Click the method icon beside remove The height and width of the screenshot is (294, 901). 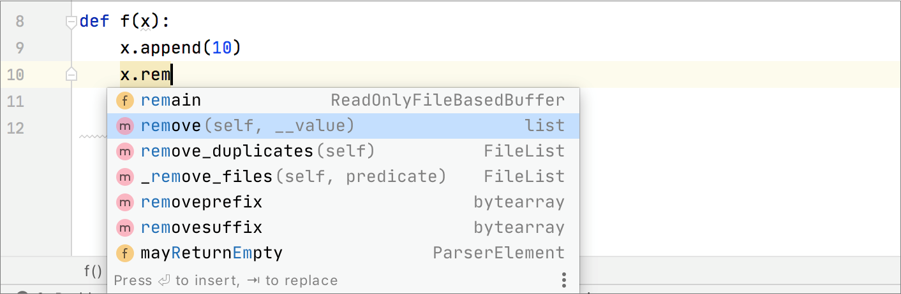click(x=125, y=126)
